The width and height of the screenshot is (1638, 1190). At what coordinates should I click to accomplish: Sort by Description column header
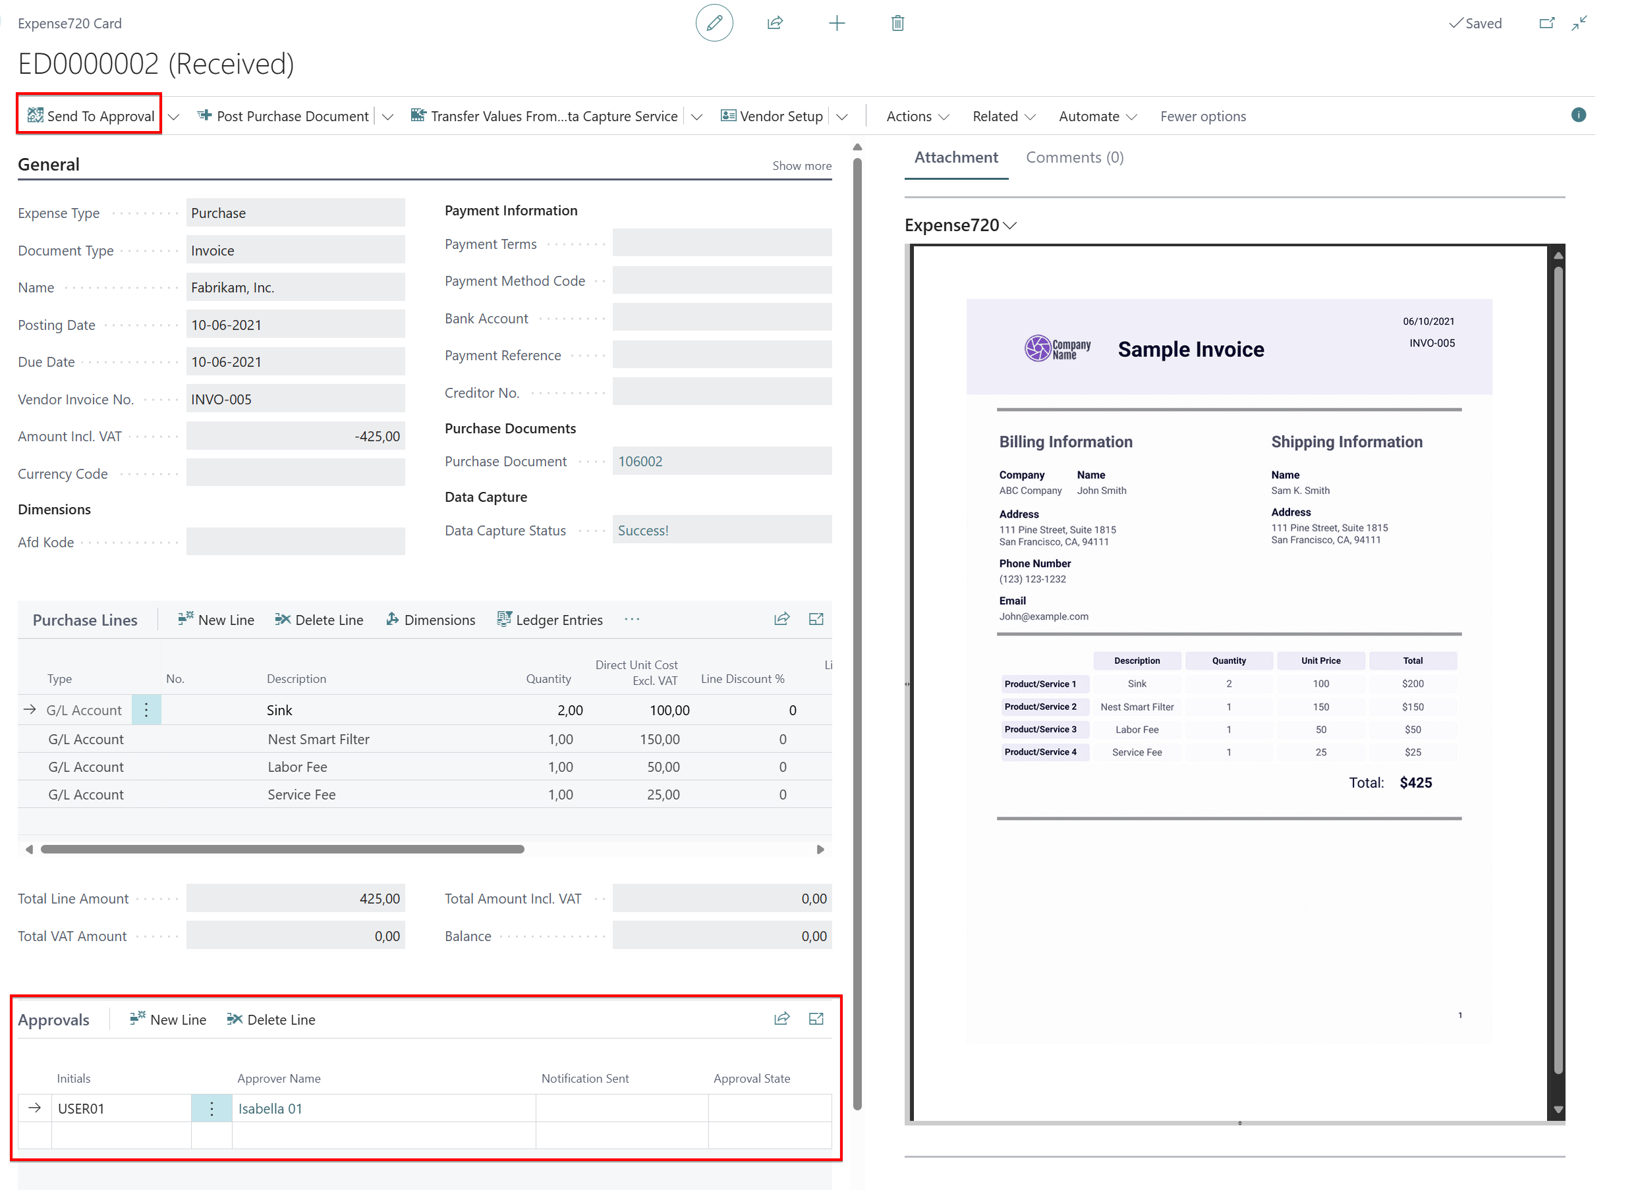[x=296, y=679]
